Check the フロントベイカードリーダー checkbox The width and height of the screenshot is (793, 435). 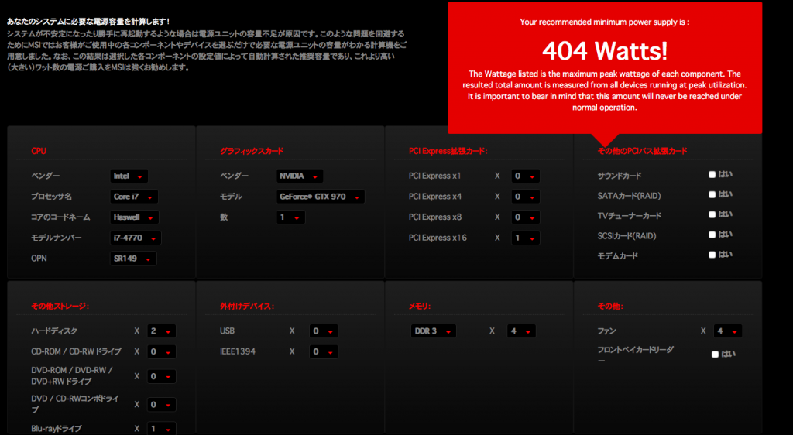pos(715,355)
